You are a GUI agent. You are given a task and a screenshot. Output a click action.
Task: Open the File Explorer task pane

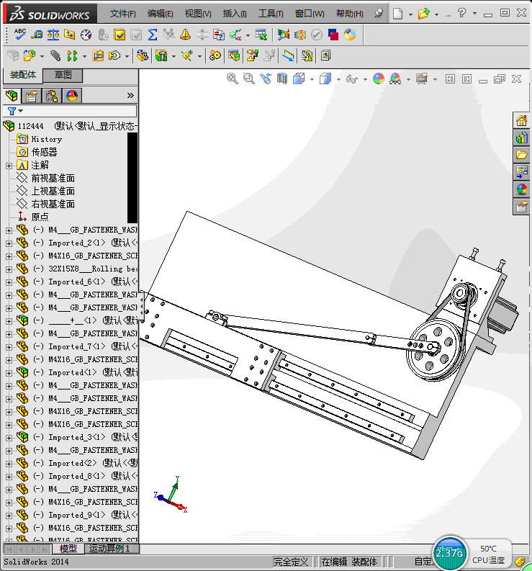tap(521, 155)
